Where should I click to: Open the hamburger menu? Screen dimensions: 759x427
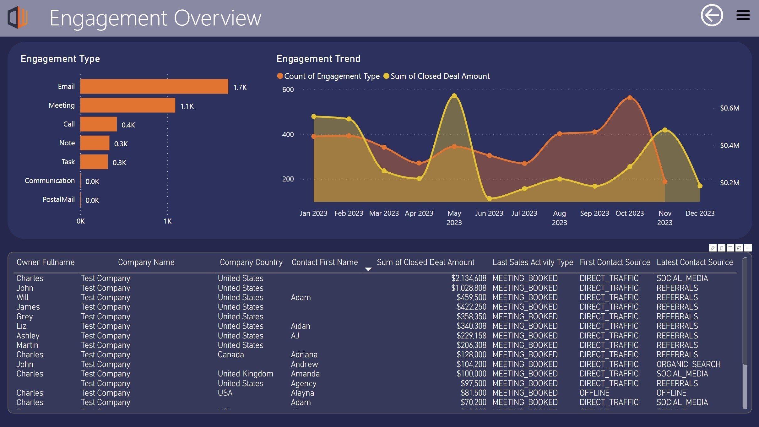(743, 15)
